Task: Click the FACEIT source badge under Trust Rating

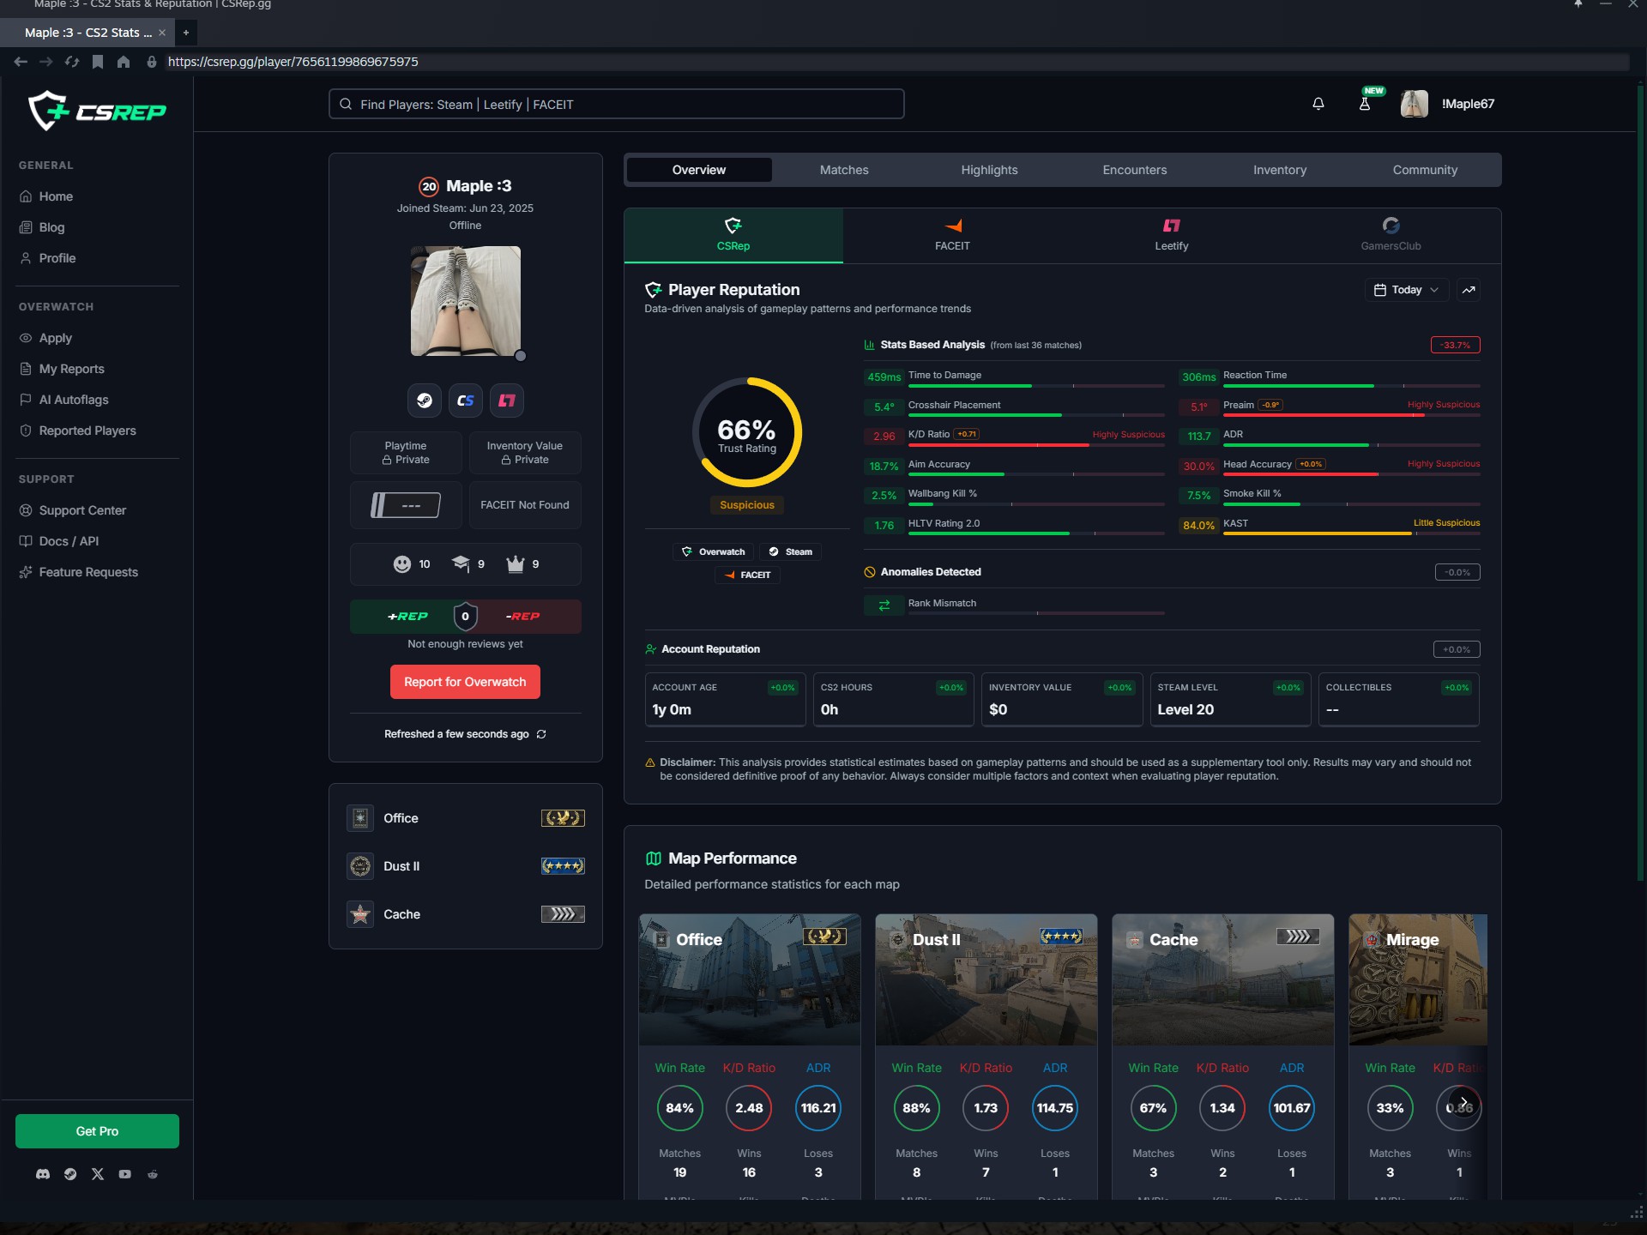Action: pos(747,575)
